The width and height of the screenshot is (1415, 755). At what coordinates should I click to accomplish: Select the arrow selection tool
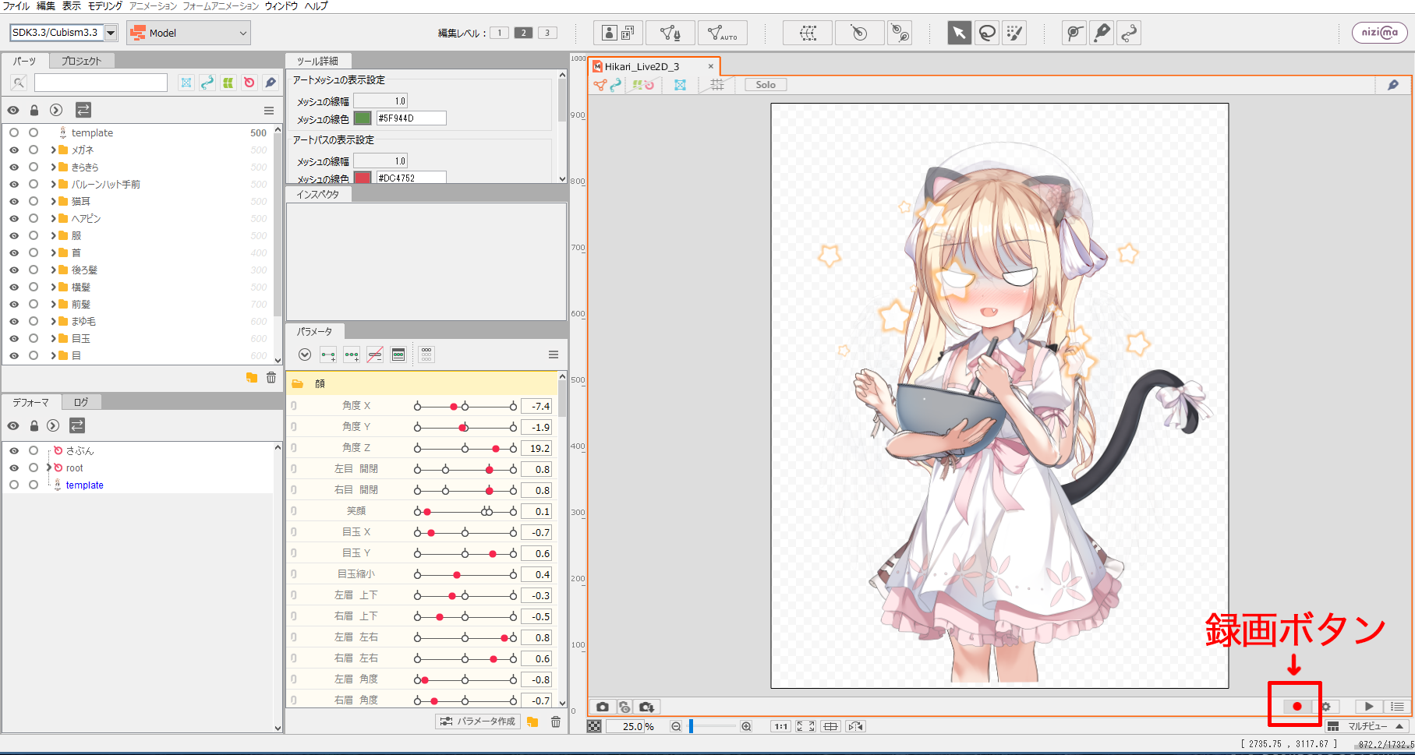(959, 33)
